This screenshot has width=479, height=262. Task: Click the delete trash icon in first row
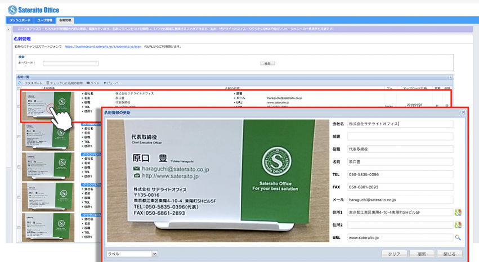click(x=447, y=106)
